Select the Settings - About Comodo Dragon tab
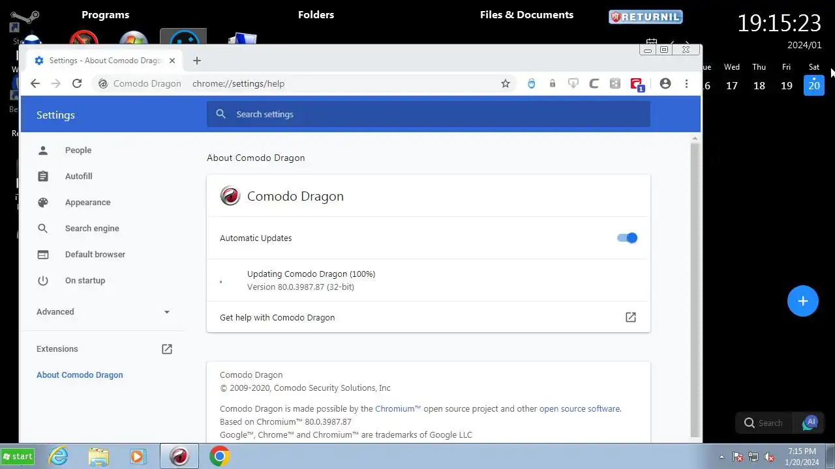Viewport: 835px width, 469px height. click(104, 61)
